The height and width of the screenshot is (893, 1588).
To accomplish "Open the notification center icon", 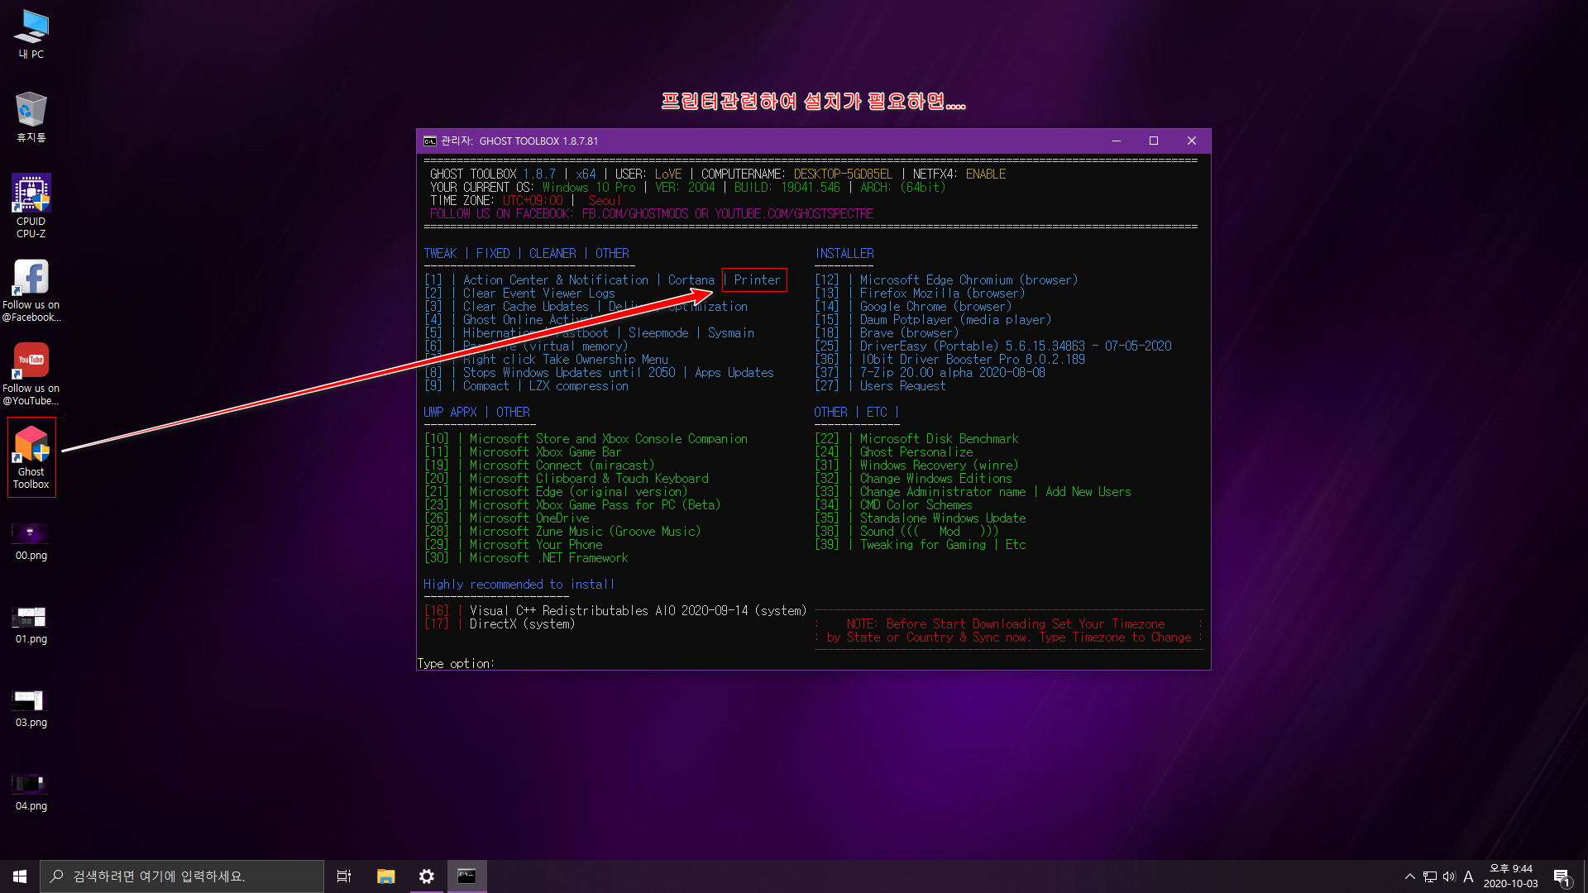I will 1562,876.
